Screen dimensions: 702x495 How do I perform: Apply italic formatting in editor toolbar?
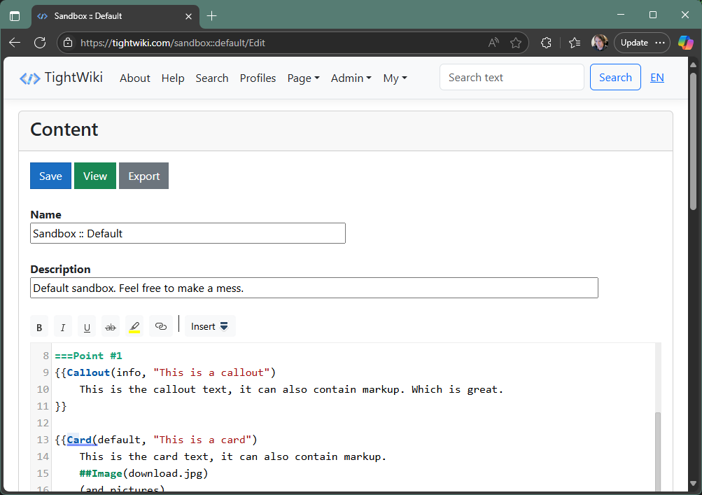tap(63, 326)
